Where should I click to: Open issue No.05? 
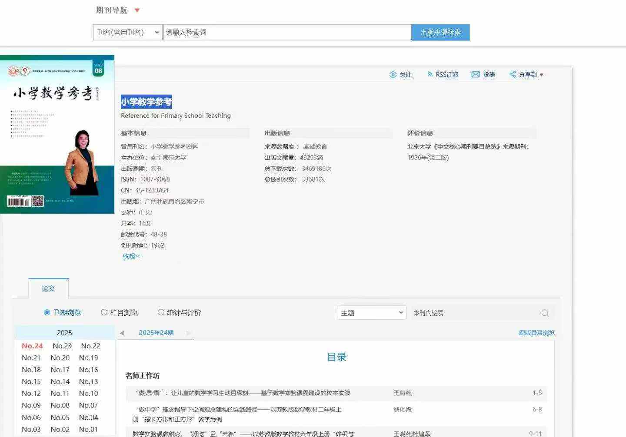[x=60, y=417]
